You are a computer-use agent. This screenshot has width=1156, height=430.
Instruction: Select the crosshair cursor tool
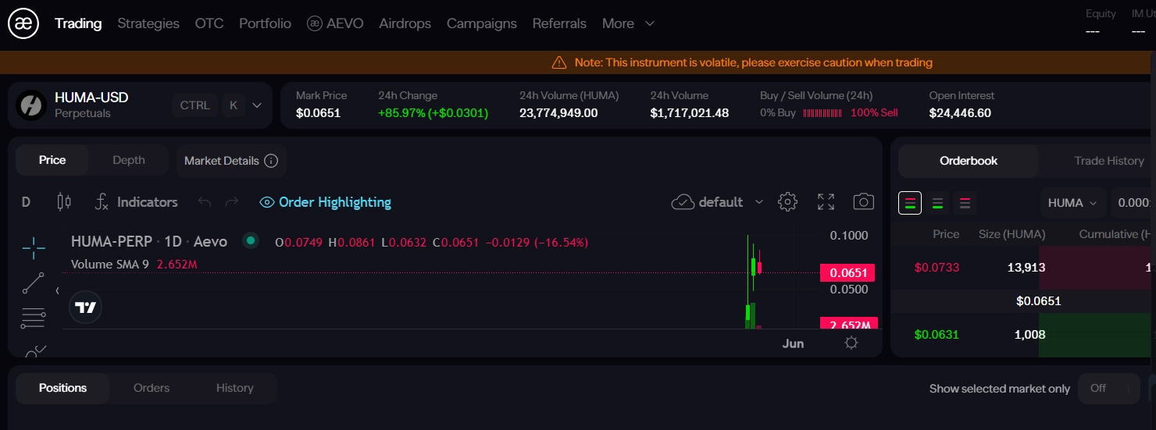click(34, 248)
